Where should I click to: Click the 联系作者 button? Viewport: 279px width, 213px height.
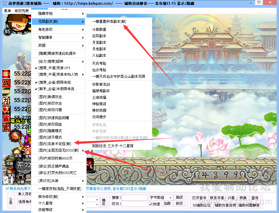[217, 198]
